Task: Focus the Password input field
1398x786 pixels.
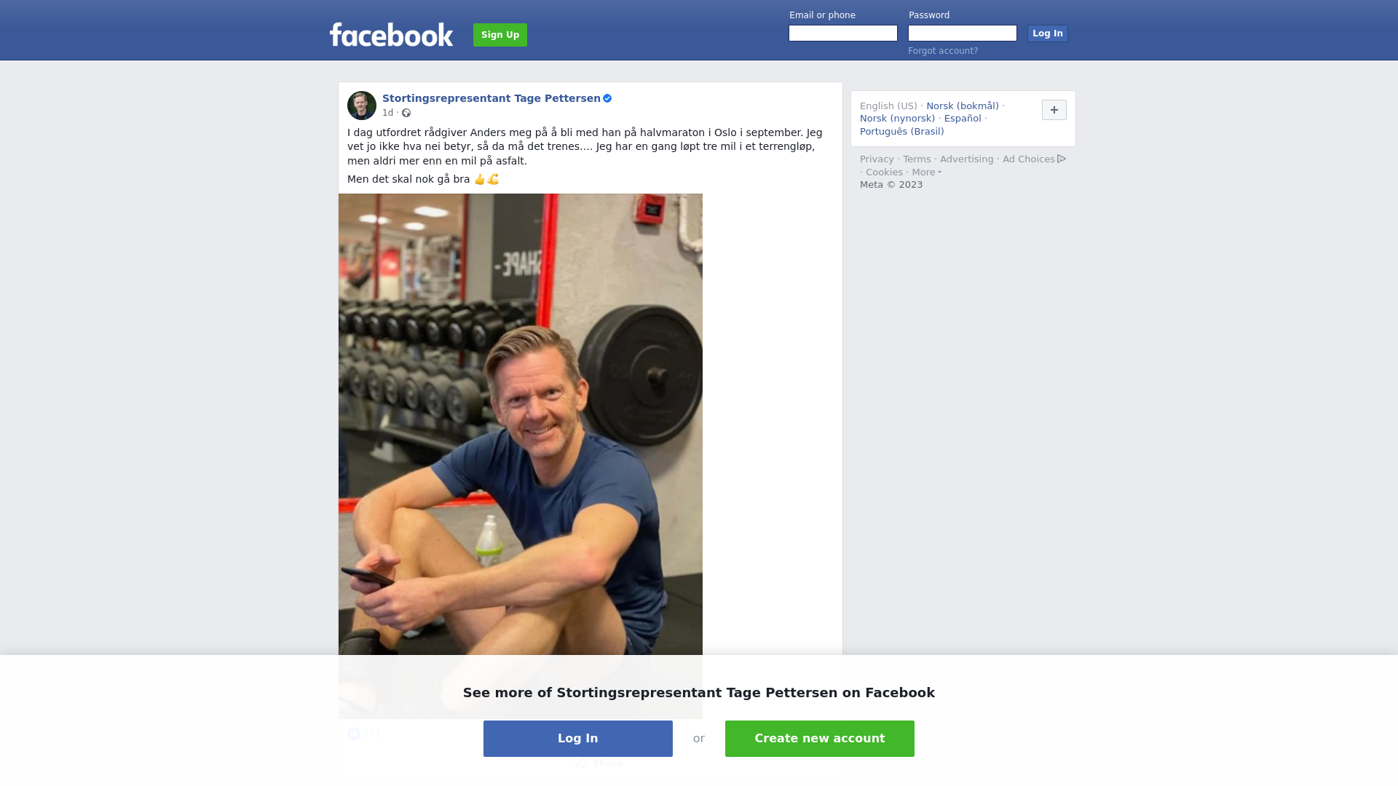Action: [963, 33]
